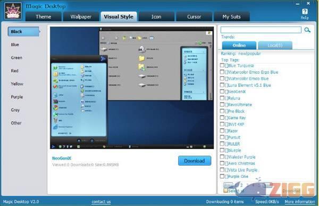Tick the Pre Black checkbox
The width and height of the screenshot is (319, 206).
point(222,111)
